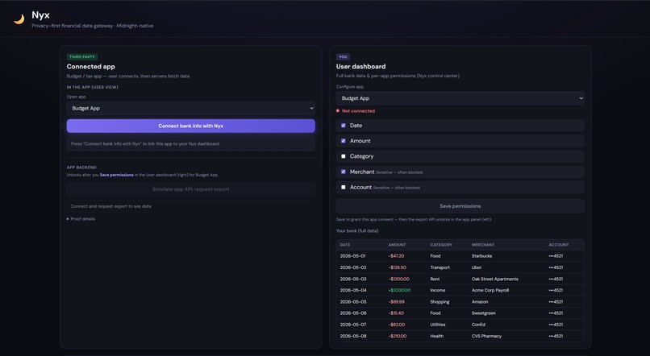Image resolution: width=650 pixels, height=356 pixels.
Task: Click the YOU badge
Action: click(343, 56)
